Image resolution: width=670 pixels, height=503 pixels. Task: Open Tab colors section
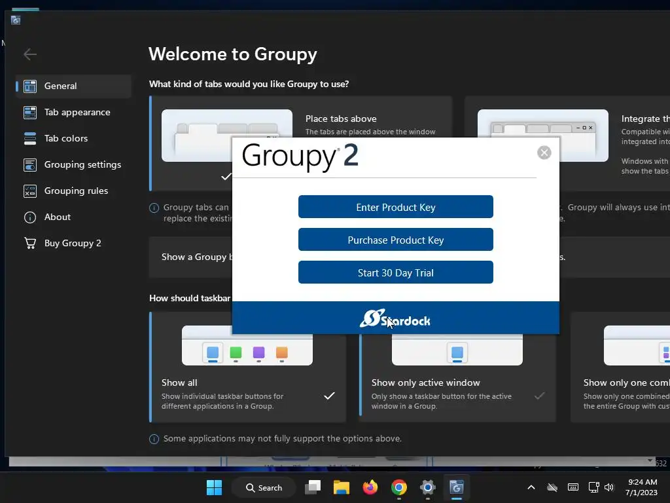coord(73,138)
